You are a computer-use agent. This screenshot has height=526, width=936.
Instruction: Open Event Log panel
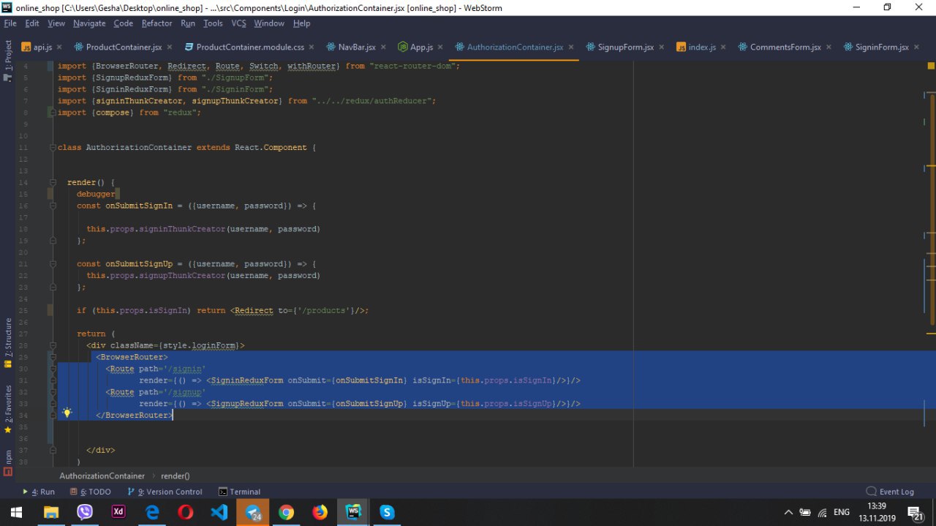tap(889, 492)
